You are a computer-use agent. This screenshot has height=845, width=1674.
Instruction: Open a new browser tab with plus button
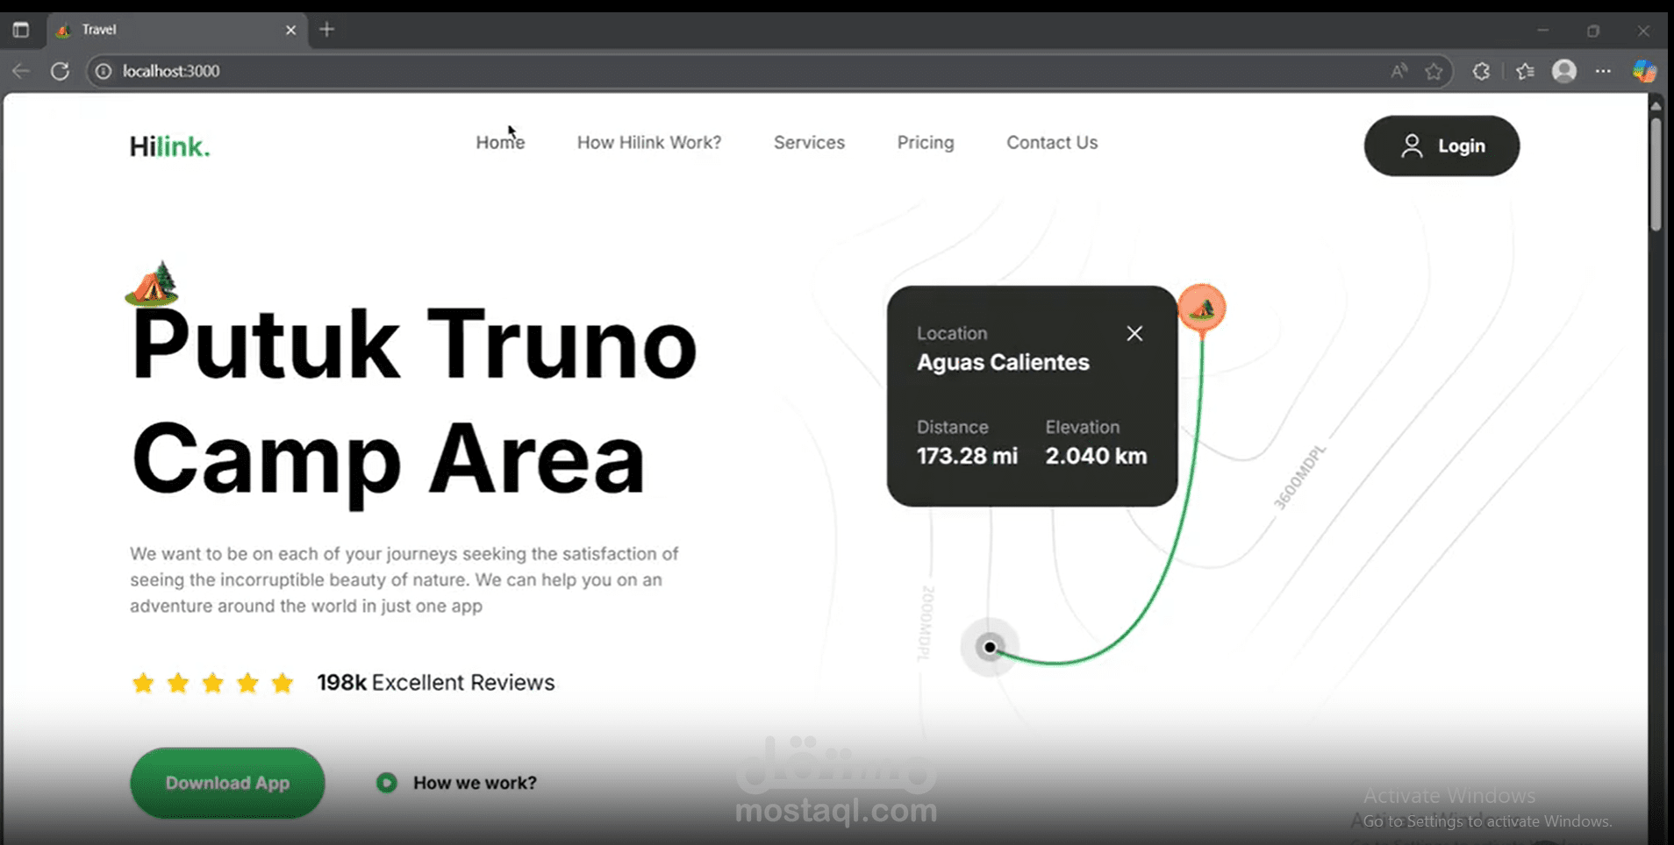pyautogui.click(x=326, y=29)
